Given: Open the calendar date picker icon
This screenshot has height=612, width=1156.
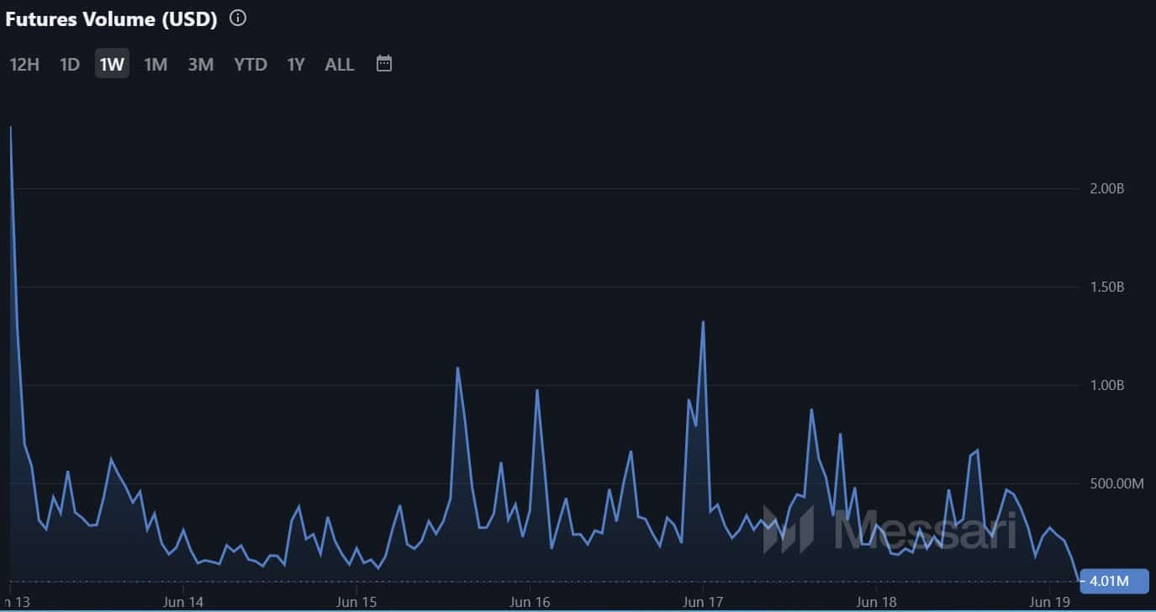Looking at the screenshot, I should pyautogui.click(x=383, y=62).
